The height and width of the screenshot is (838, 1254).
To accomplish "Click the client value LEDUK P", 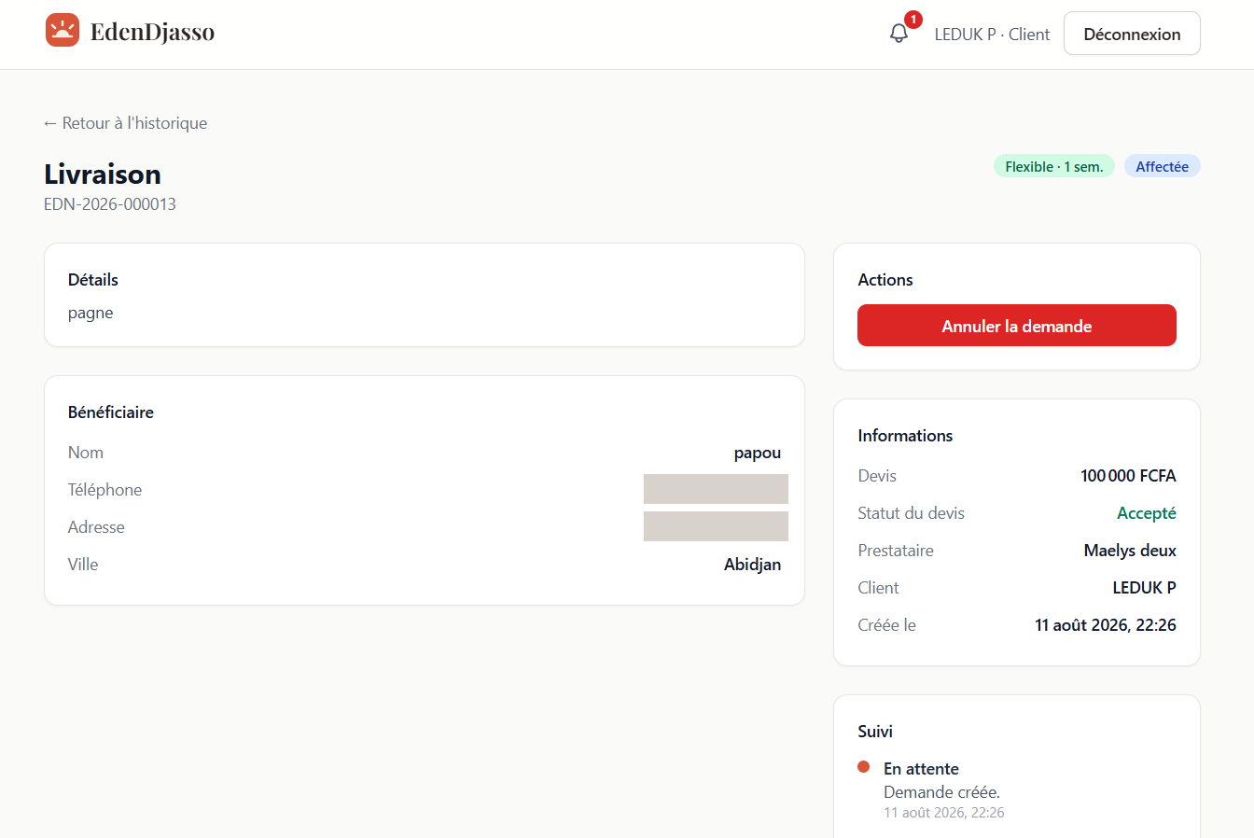I will [1144, 588].
